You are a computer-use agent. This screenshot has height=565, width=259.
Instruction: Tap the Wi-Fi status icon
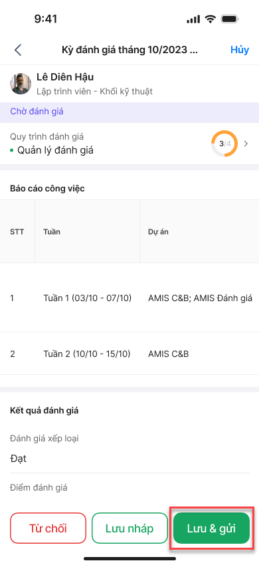click(210, 19)
